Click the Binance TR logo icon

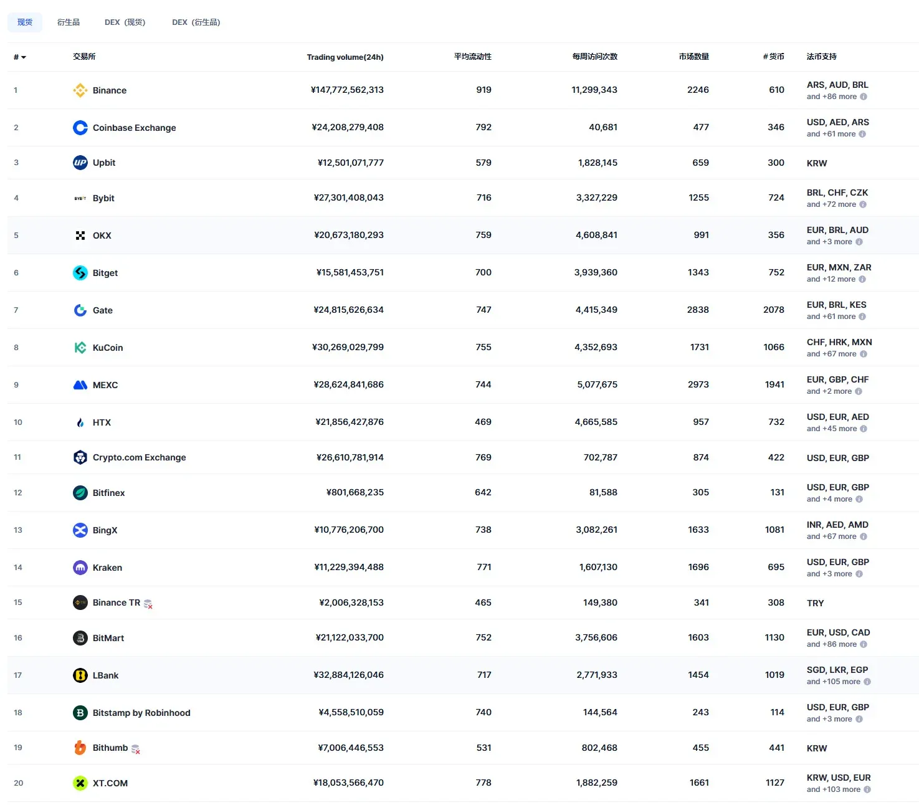[80, 603]
